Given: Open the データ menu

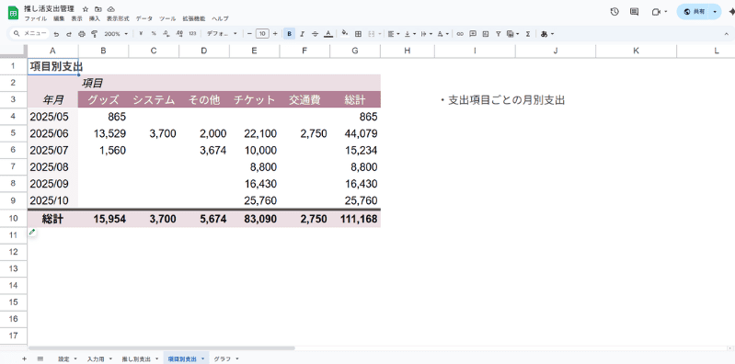Looking at the screenshot, I should click(144, 18).
